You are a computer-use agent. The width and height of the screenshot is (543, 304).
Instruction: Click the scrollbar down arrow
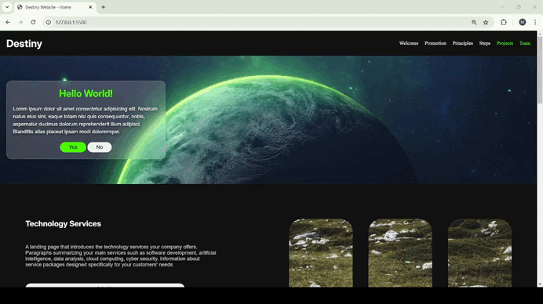click(540, 284)
